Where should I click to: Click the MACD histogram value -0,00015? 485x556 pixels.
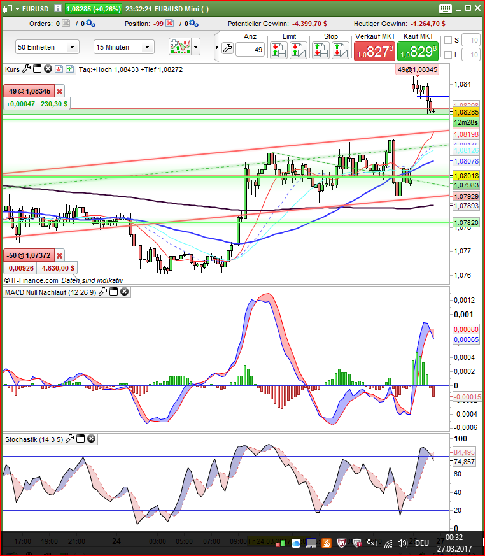pyautogui.click(x=467, y=397)
